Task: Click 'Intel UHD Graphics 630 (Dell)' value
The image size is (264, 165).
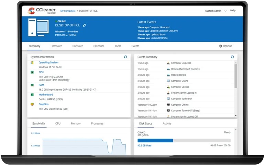Action: pyautogui.click(x=53, y=109)
